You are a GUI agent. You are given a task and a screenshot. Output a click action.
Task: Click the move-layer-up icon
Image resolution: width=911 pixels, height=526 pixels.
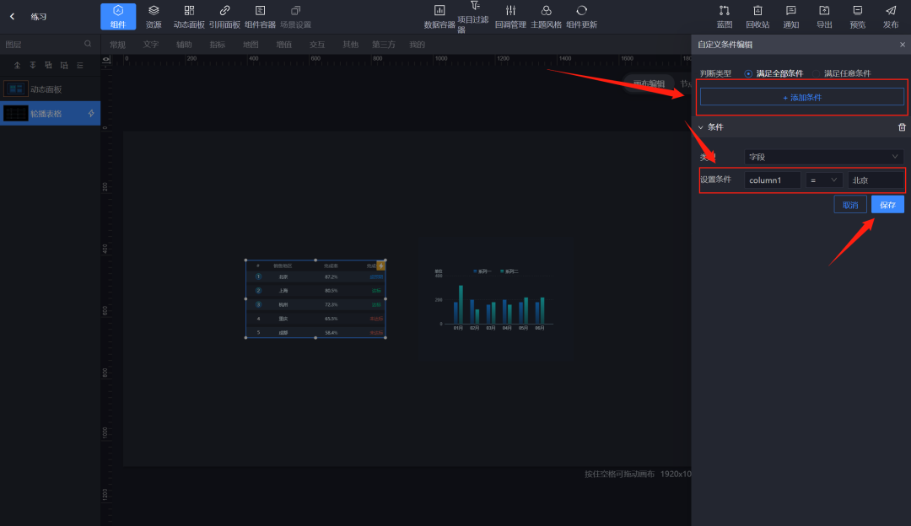click(x=48, y=65)
